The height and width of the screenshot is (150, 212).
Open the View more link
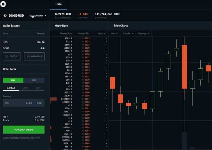[35, 138]
